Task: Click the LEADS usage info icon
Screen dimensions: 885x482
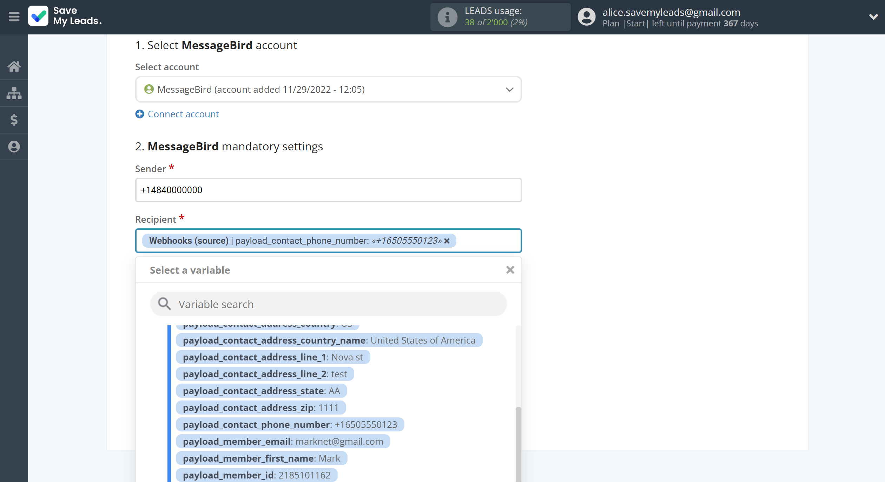Action: [x=447, y=17]
